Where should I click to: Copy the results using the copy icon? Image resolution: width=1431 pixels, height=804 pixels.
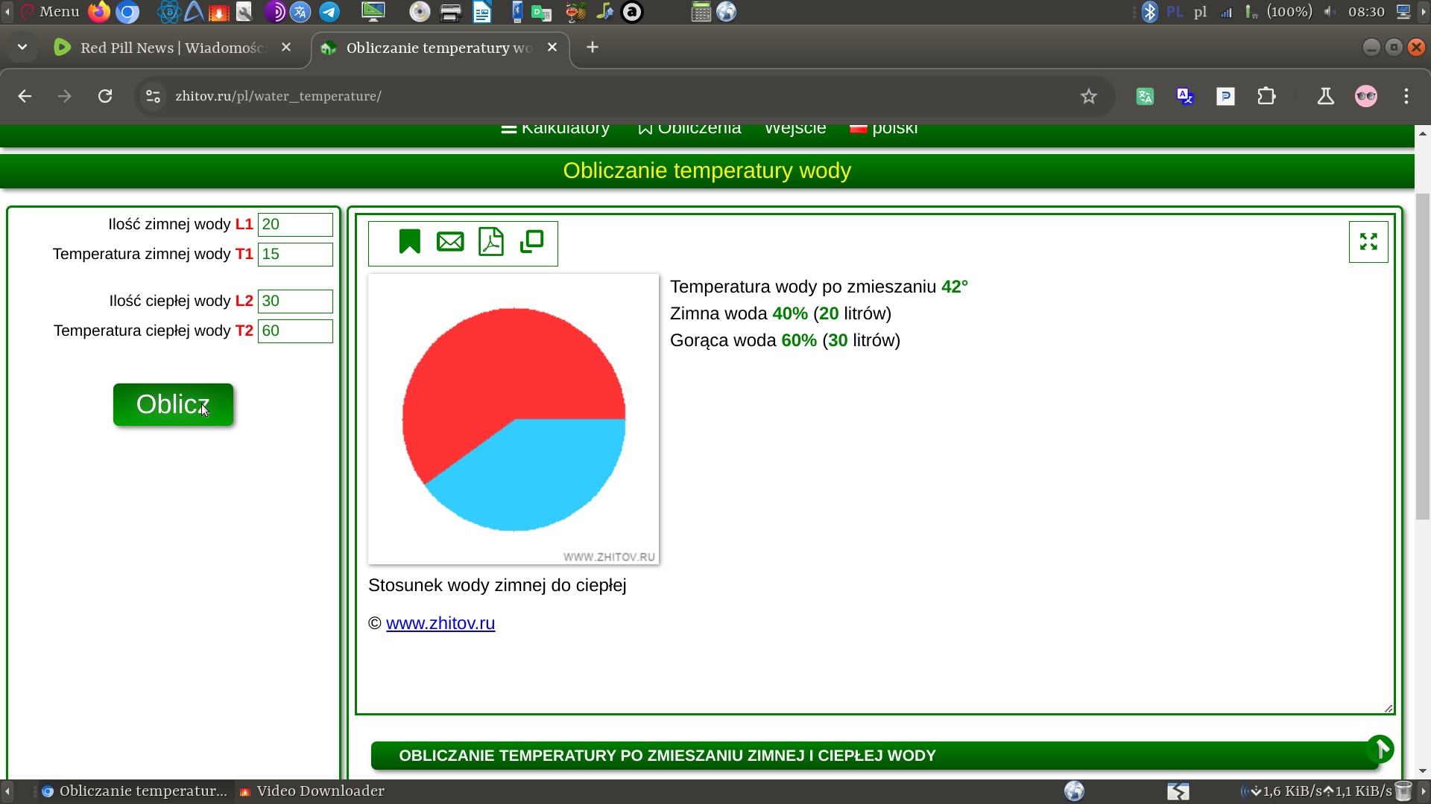point(532,241)
